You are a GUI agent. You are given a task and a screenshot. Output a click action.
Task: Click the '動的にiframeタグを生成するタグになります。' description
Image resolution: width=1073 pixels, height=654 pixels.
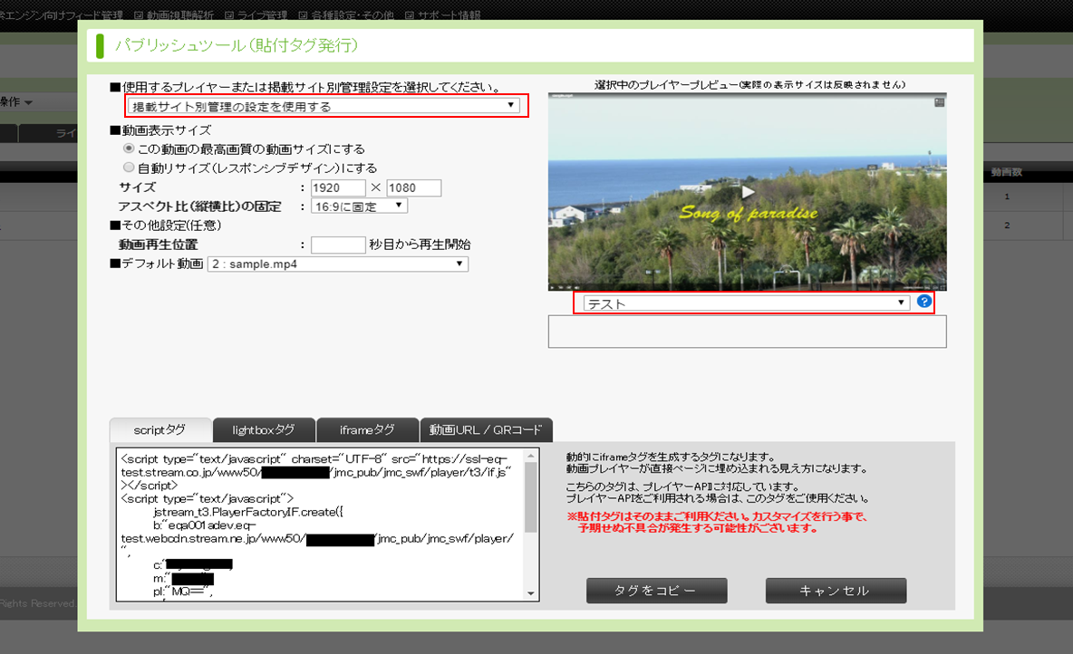(671, 457)
